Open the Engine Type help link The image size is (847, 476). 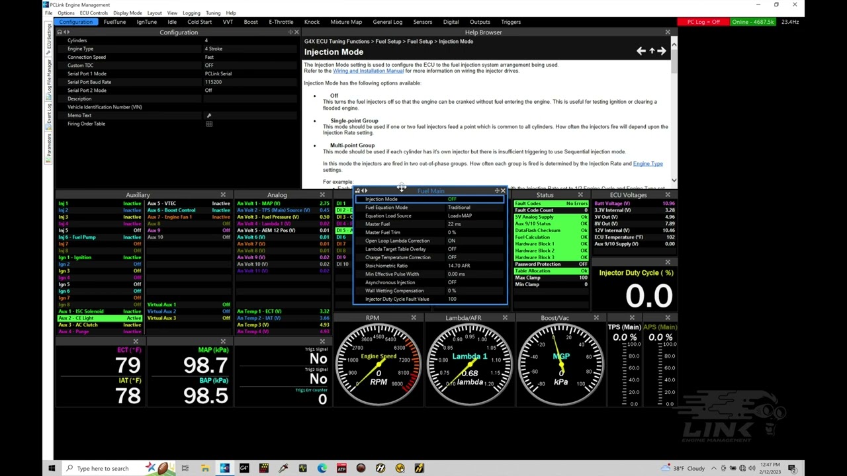[648, 164]
